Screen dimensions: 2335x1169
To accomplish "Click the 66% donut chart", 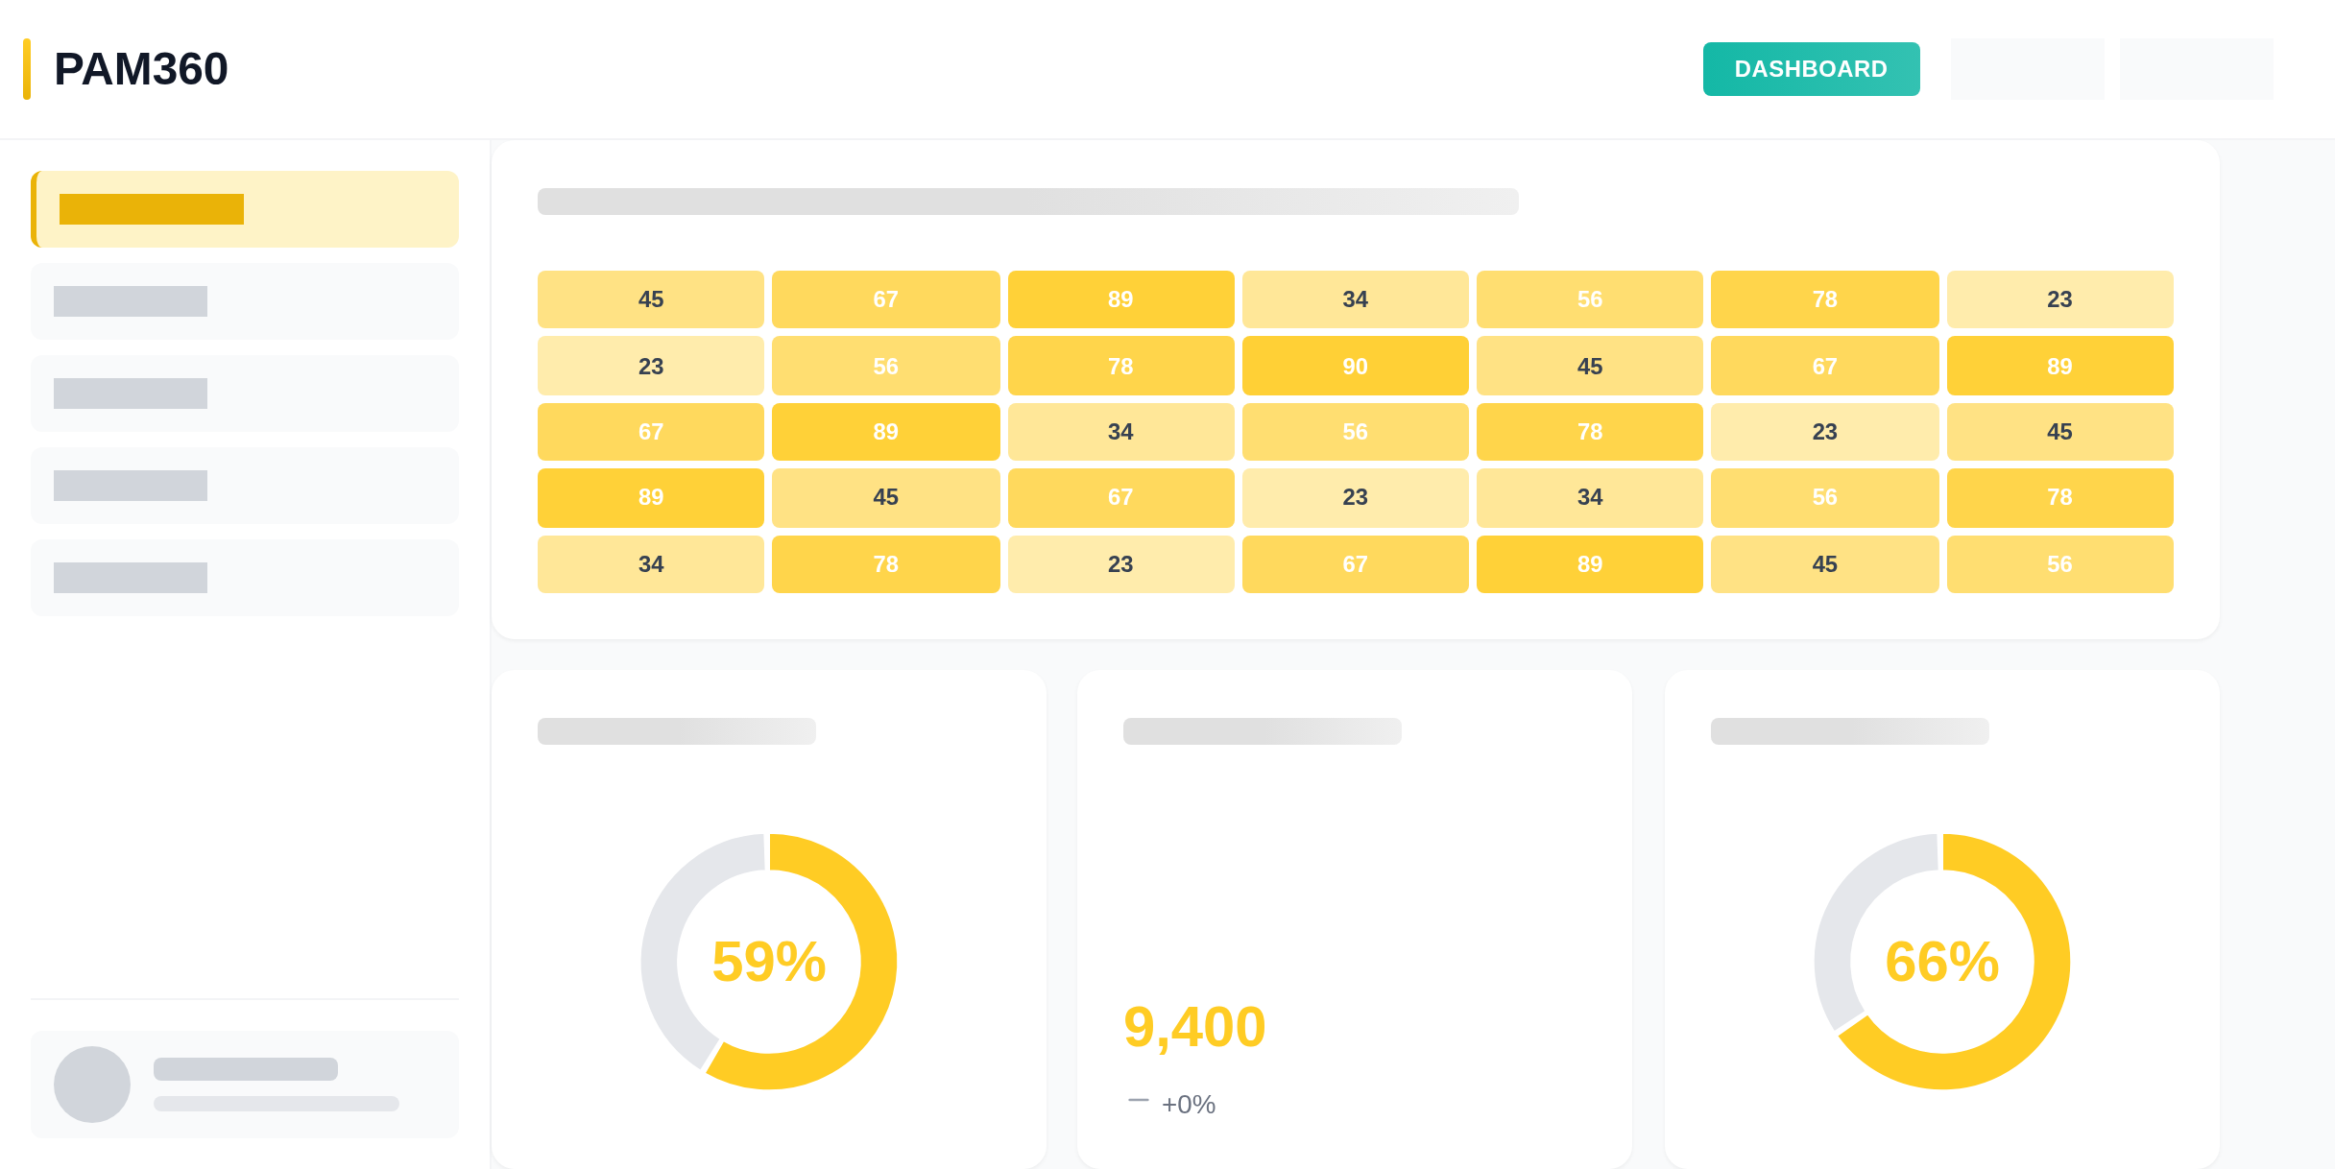I will tap(1941, 962).
